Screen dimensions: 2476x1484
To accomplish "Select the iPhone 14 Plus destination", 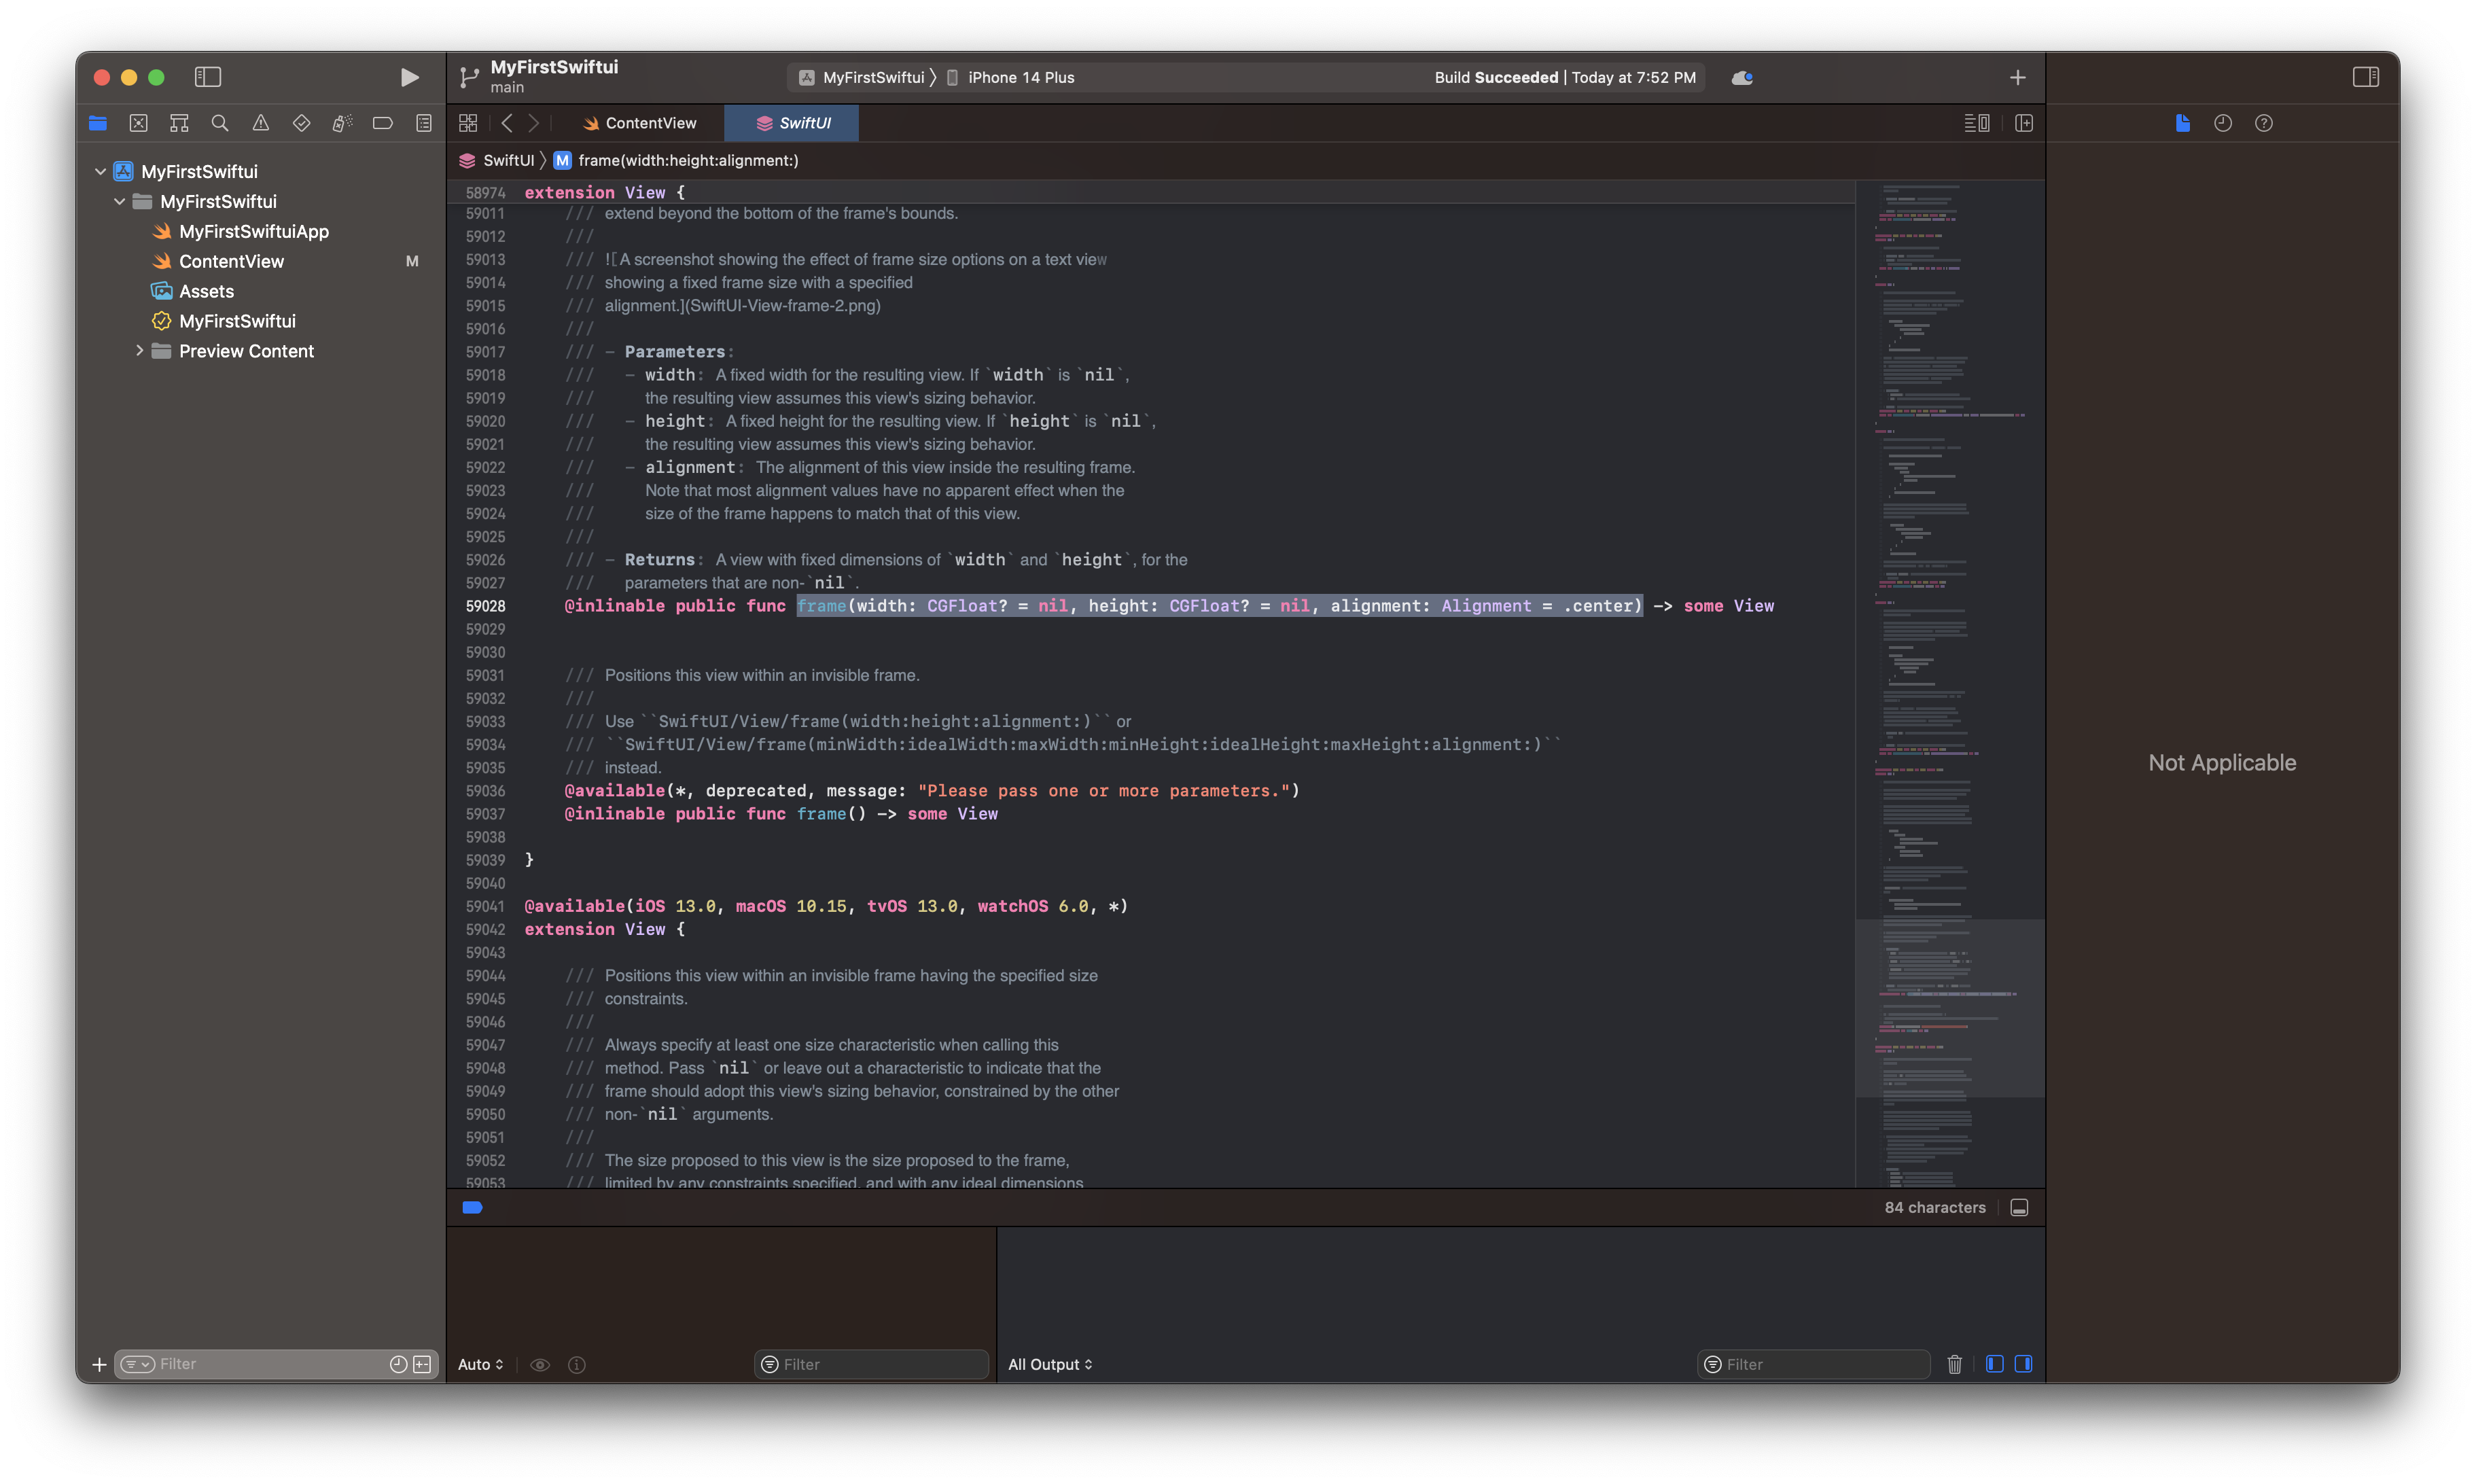I will coord(1020,77).
